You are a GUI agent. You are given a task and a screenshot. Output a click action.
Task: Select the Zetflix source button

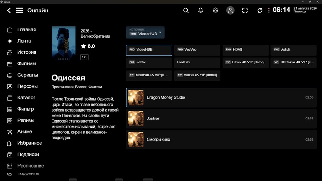(x=149, y=63)
